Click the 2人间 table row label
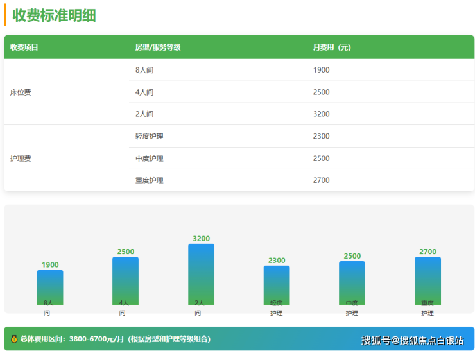475x351 pixels. (144, 114)
